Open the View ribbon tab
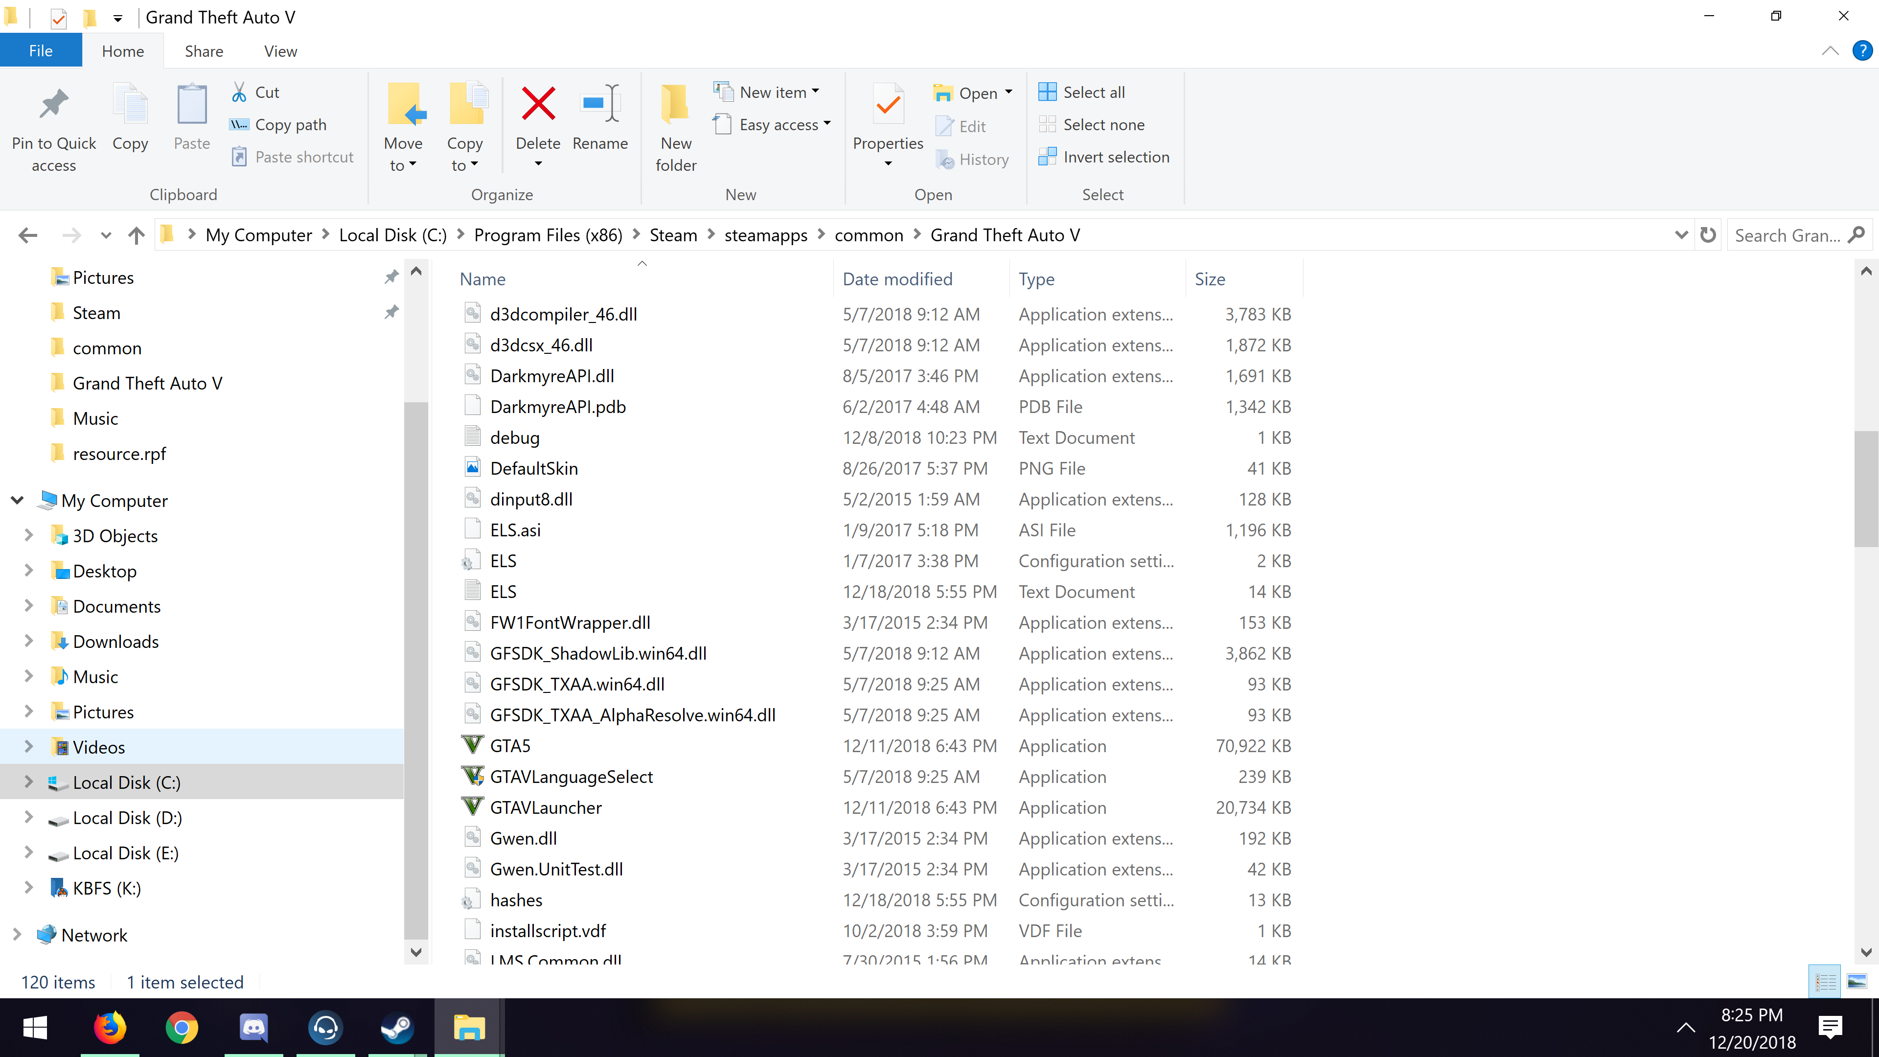The image size is (1879, 1057). click(280, 51)
